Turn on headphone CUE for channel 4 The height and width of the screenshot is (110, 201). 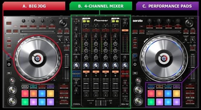tap(115, 72)
